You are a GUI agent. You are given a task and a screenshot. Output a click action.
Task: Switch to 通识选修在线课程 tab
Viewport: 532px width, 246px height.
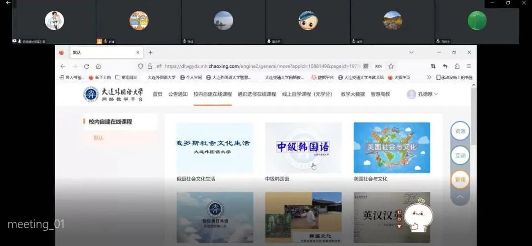click(x=257, y=94)
